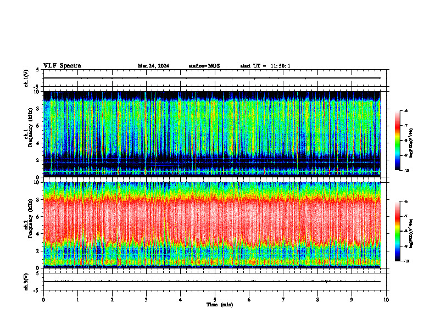Click the "ch.3(V)" axis label at bottom

point(26,282)
